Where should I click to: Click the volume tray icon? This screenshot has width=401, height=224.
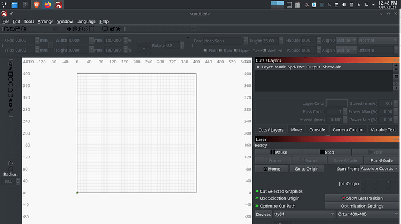click(x=344, y=5)
